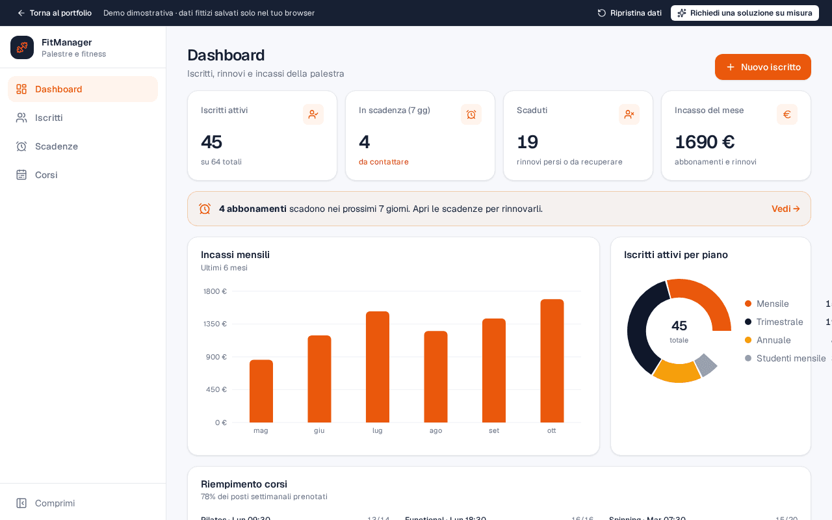Click the mag bar in Incassi mensili chart

[261, 391]
